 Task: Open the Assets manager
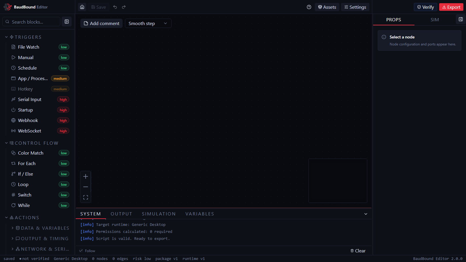tap(327, 7)
